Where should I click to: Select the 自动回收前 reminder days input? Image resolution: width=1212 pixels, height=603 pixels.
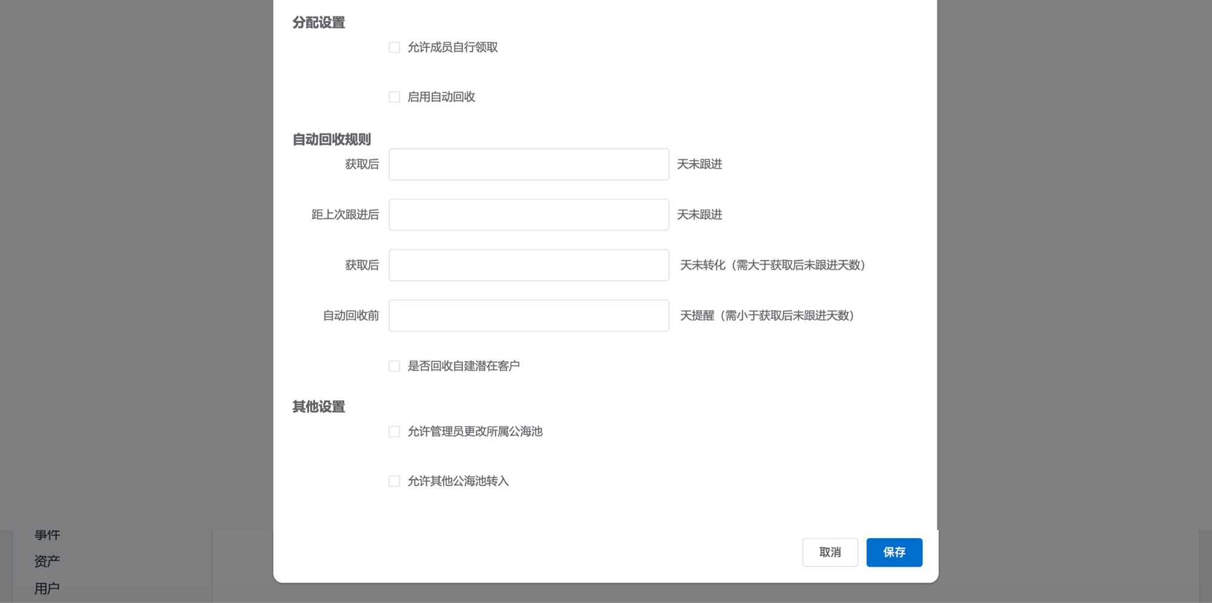(528, 315)
